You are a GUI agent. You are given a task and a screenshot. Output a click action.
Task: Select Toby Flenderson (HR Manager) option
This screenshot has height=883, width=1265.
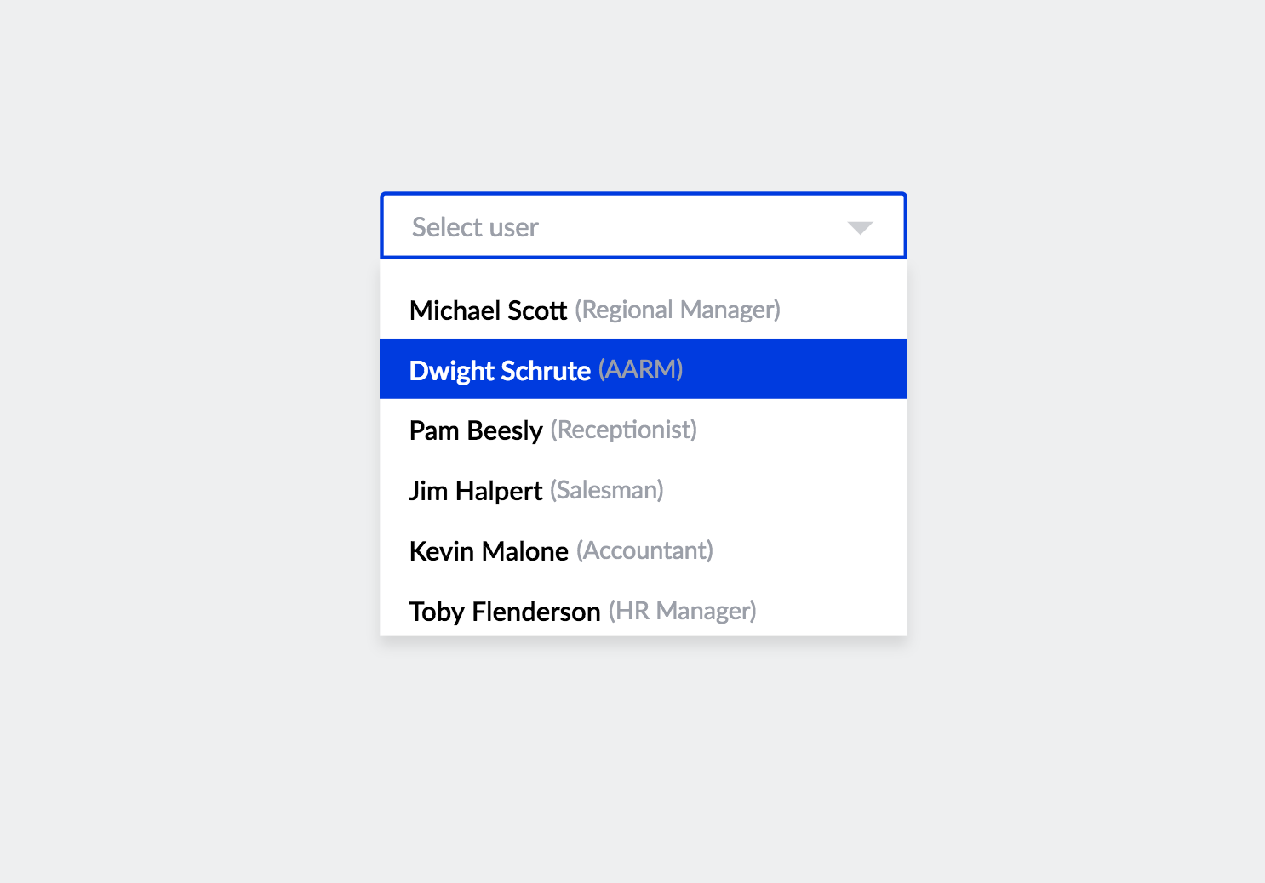[x=644, y=609]
